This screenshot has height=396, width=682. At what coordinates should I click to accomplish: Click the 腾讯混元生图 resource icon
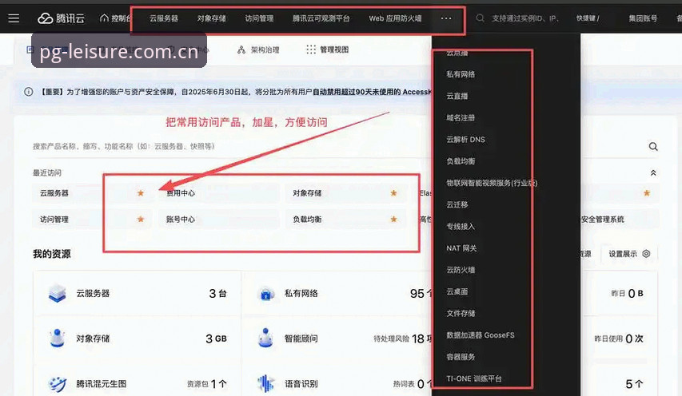58,384
